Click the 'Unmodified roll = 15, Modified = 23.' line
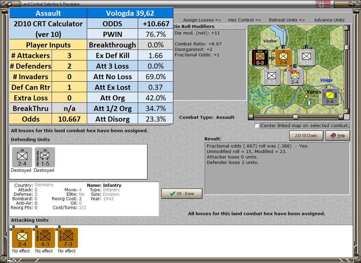Screen dimensions: 361x263 point(246,151)
